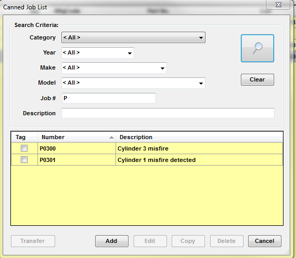Select the Cylinder 1 misfire detected row
The height and width of the screenshot is (258, 296).
(x=147, y=160)
